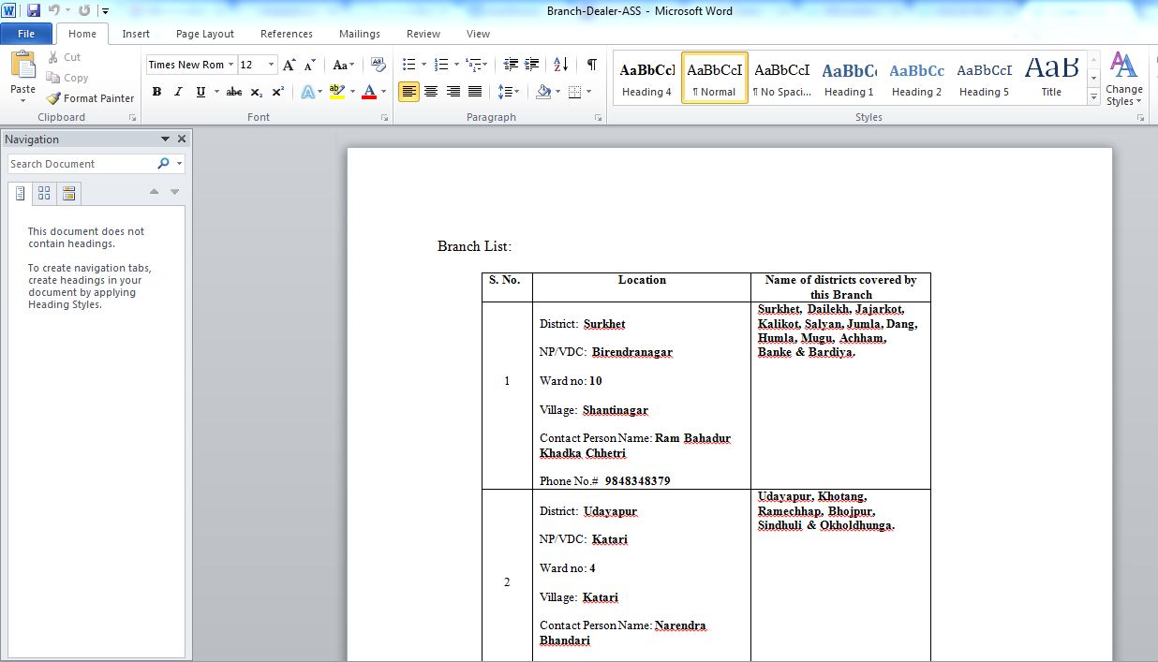1158x662 pixels.
Task: Apply the No Spacing style
Action: click(781, 78)
